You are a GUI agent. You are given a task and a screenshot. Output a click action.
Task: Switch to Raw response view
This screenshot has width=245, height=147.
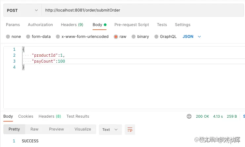(x=34, y=129)
